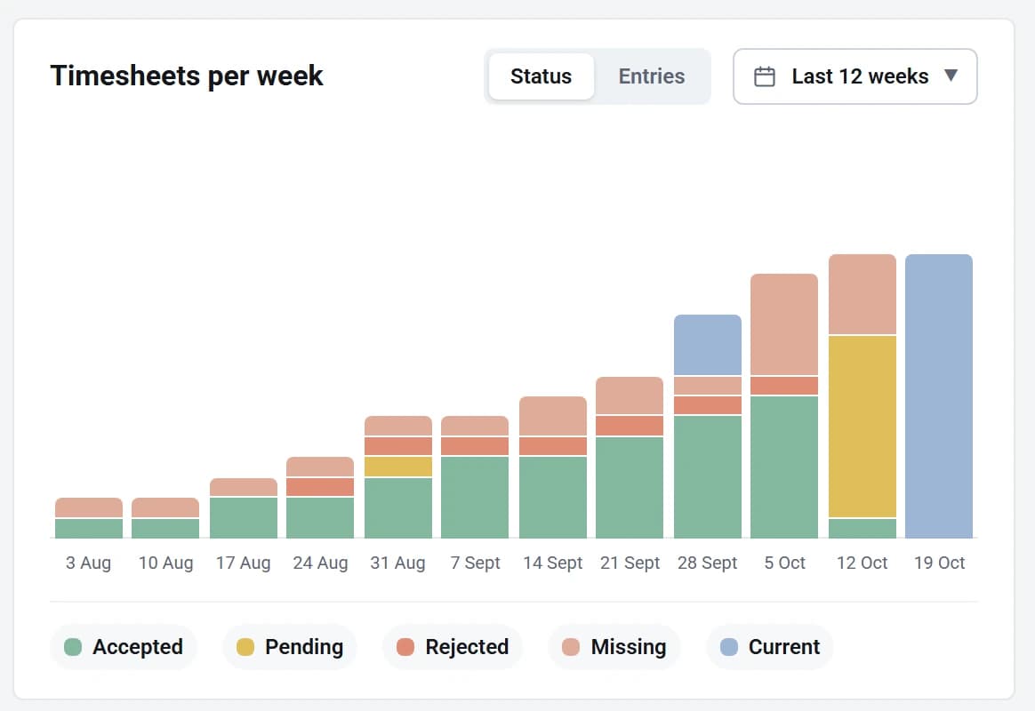Click the '21 Sept' axis label
1035x711 pixels.
[x=630, y=563]
